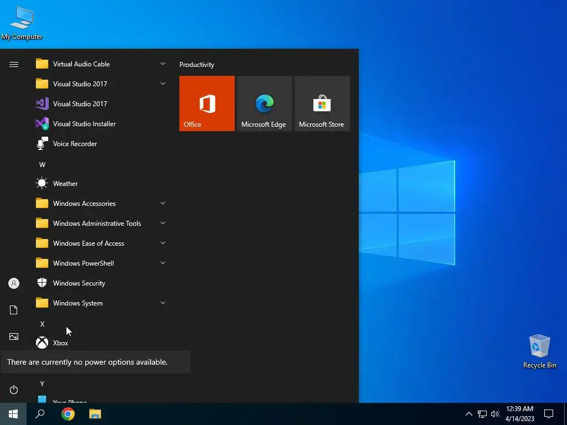Click the X letter header
Screen dimensions: 567x425
click(42, 324)
